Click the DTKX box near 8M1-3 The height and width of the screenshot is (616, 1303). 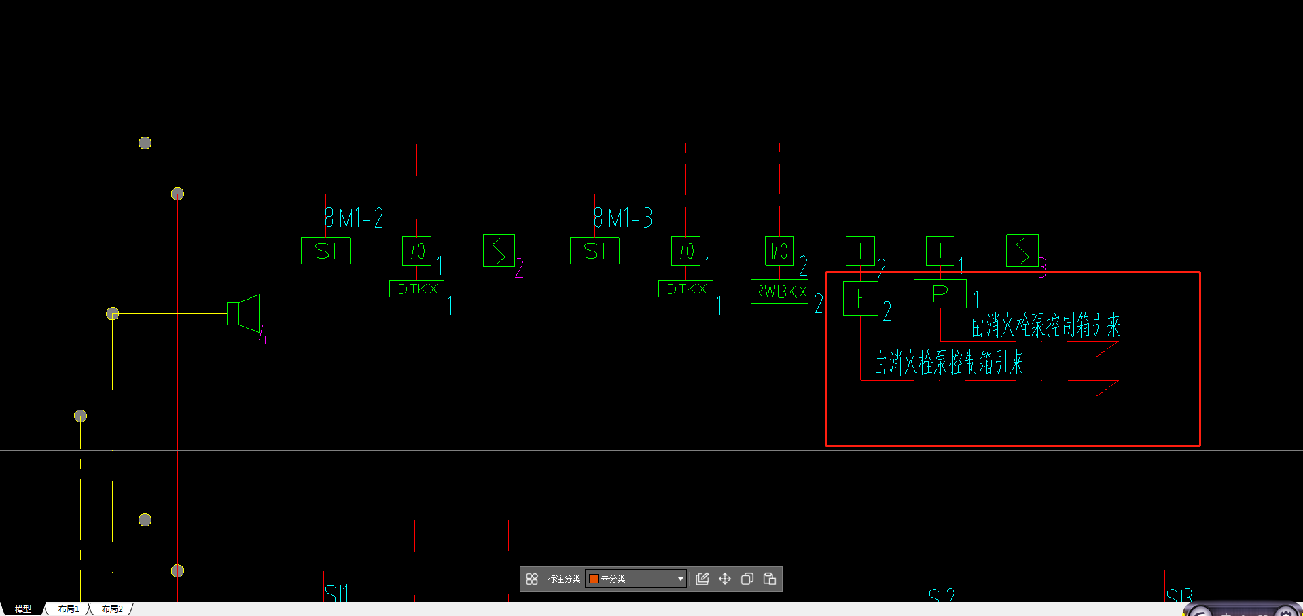(685, 289)
